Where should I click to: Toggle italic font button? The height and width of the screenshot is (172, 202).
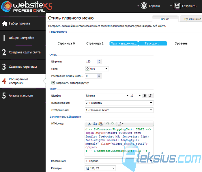coord(150,95)
